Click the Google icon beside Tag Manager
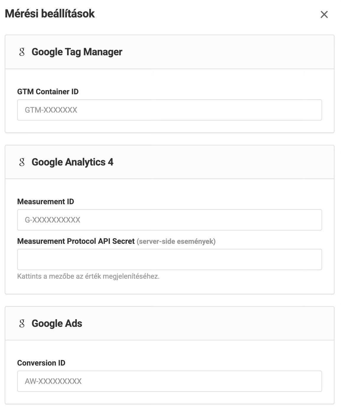This screenshot has height=409, width=341. click(x=22, y=52)
